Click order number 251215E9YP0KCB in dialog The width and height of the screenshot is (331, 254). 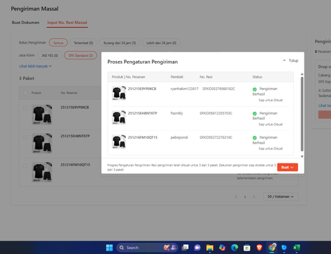[142, 89]
